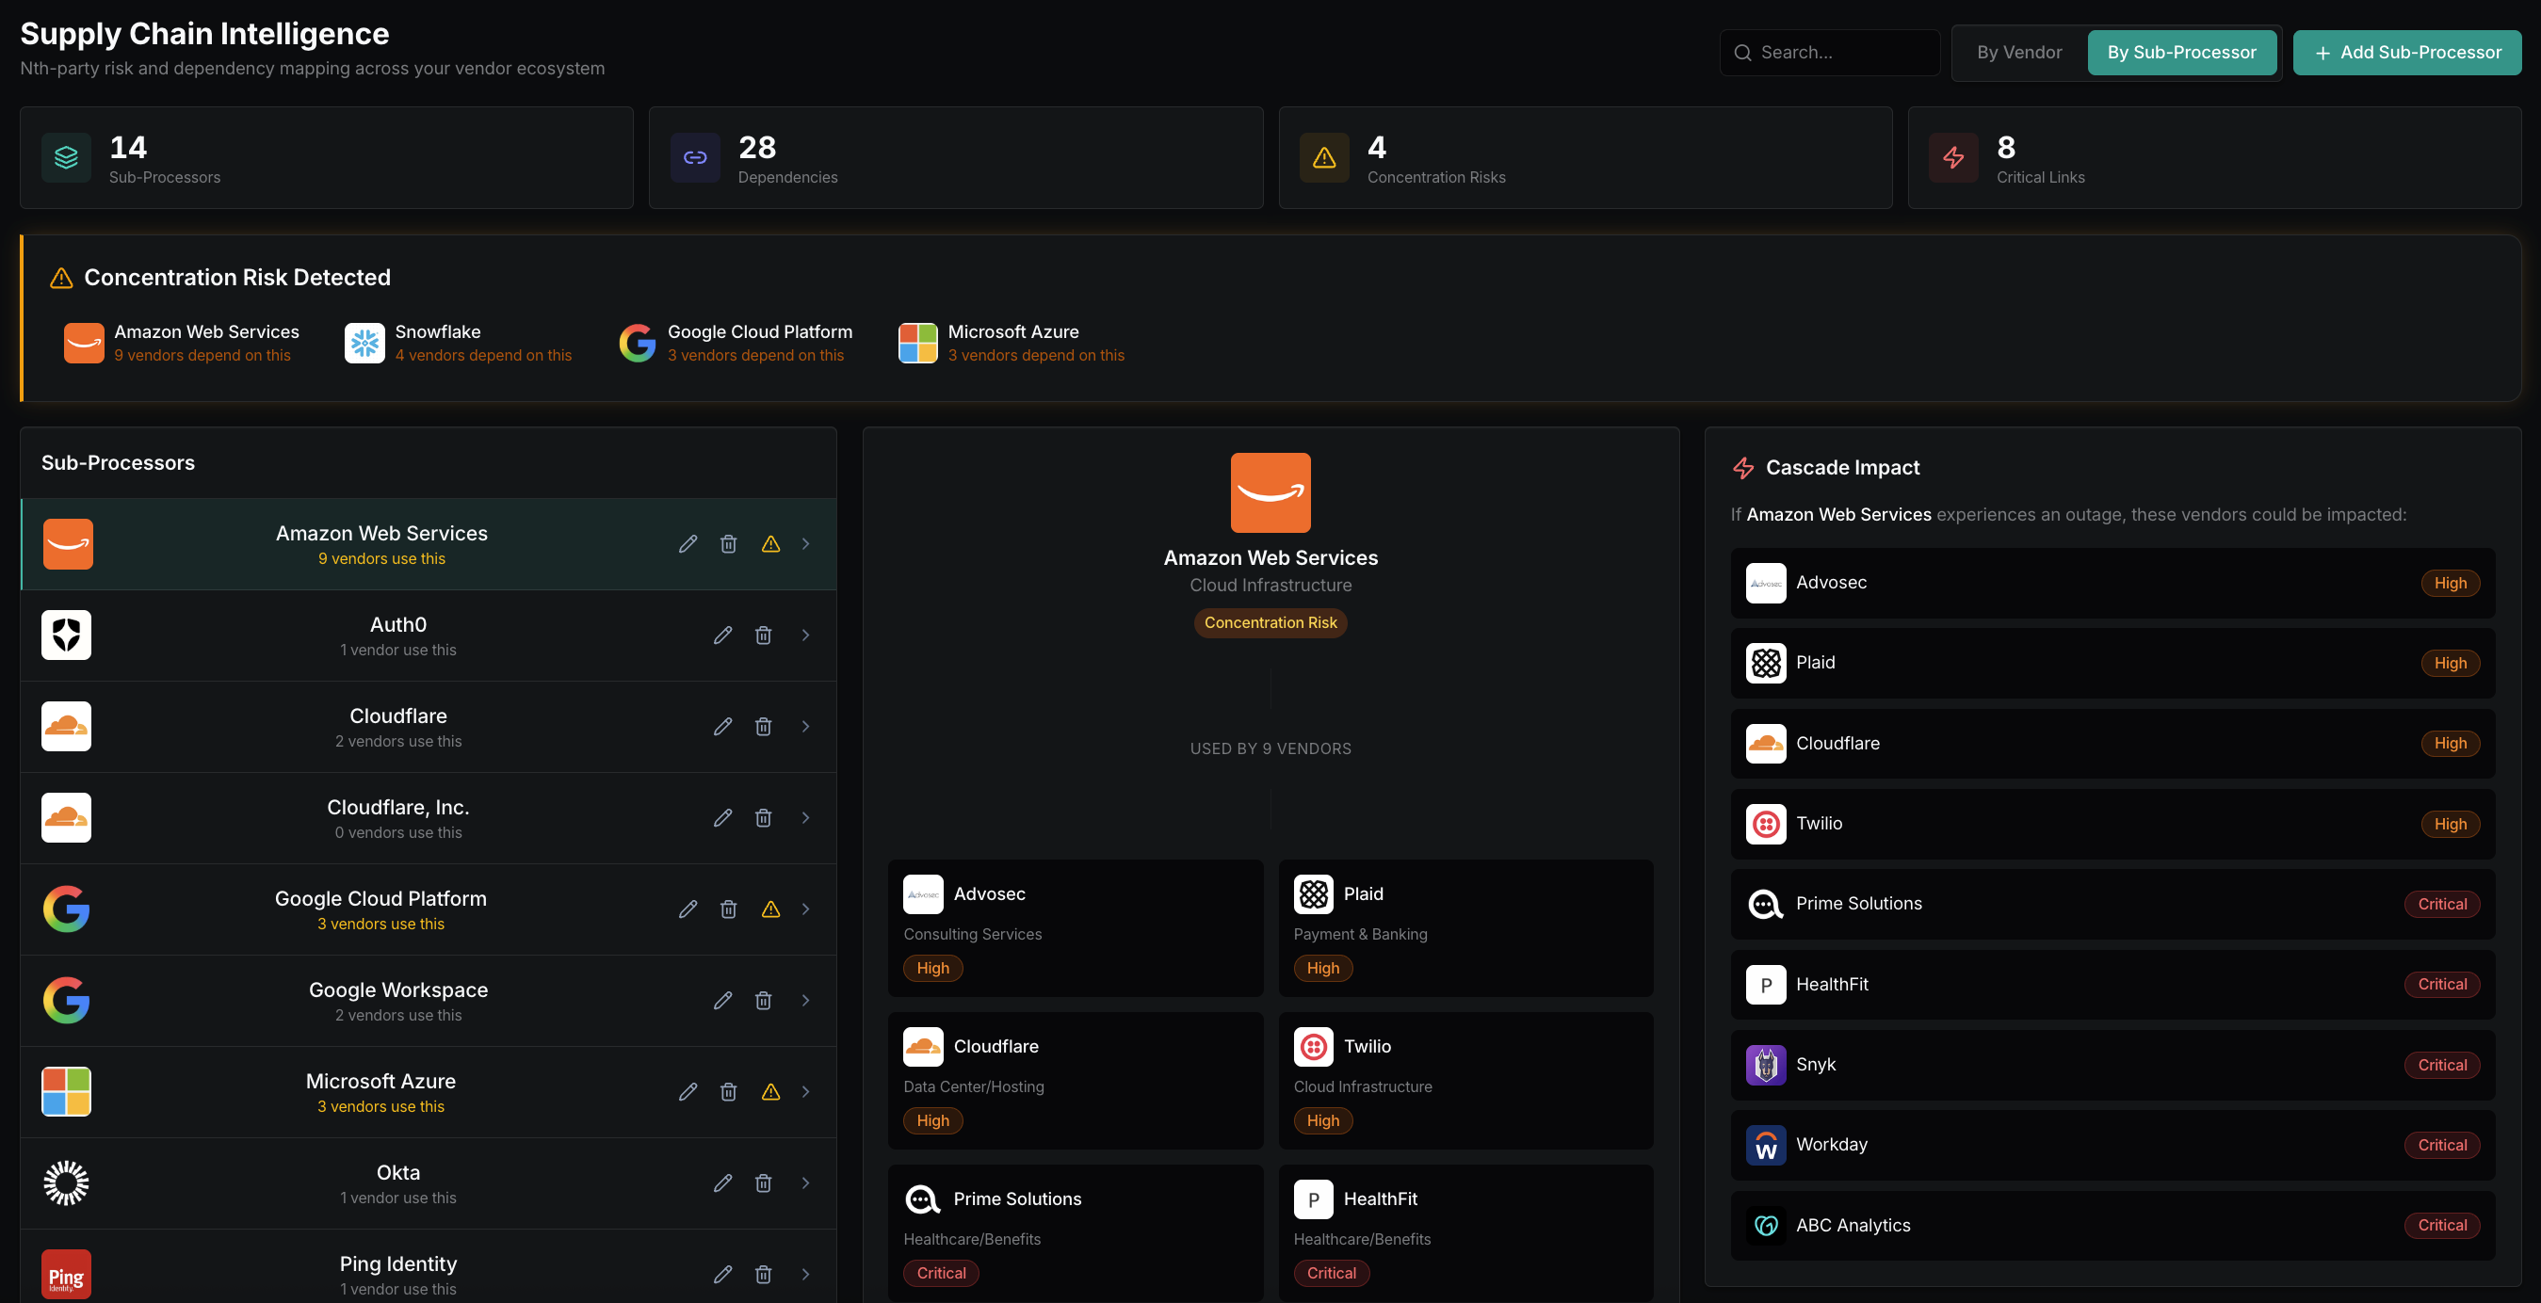Click the Critical Links lightning stat icon
This screenshot has width=2541, height=1303.
[x=1953, y=158]
